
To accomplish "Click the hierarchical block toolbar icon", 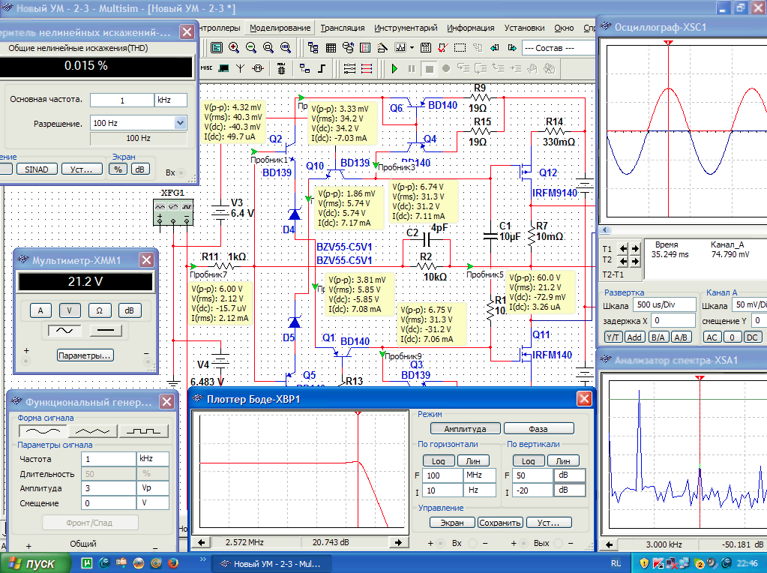I will click(304, 68).
